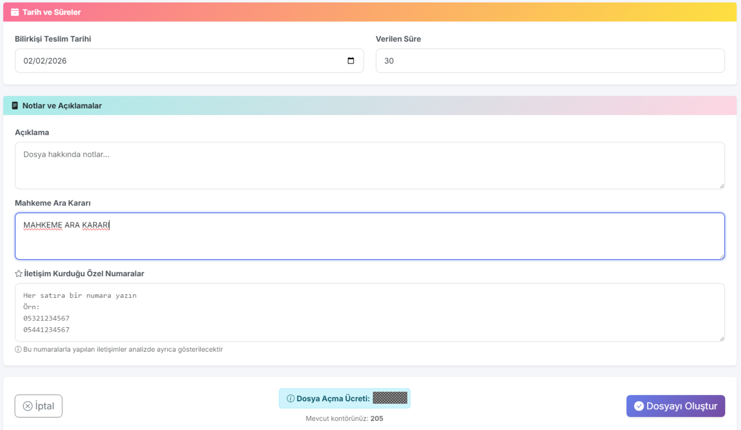Viewport: 741px width, 430px height.
Task: Click the Mevcut kontörünüz balance text
Action: point(344,418)
